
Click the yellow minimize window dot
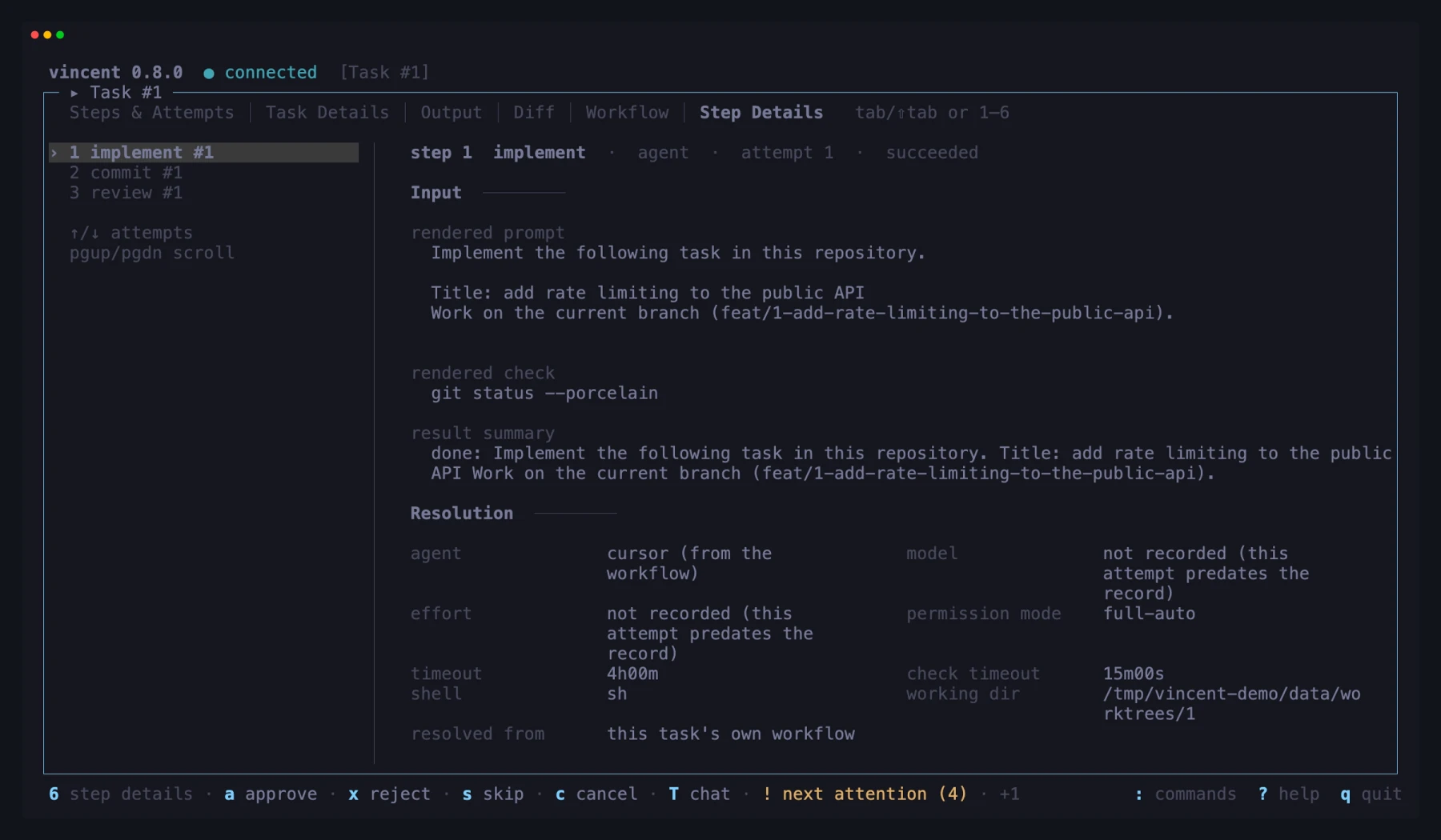[x=47, y=35]
